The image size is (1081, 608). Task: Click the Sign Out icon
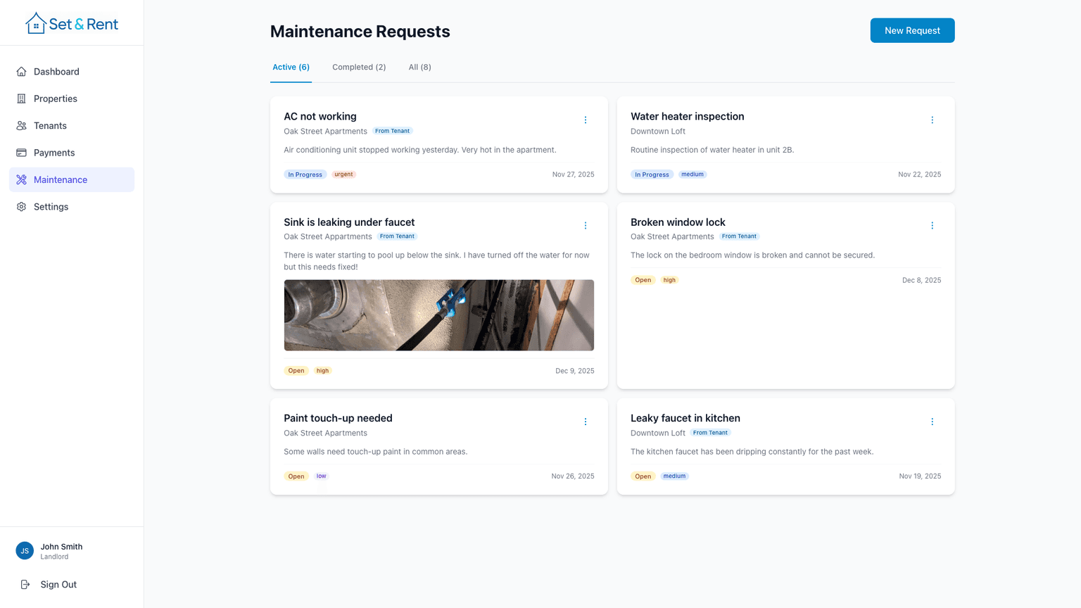(x=25, y=584)
